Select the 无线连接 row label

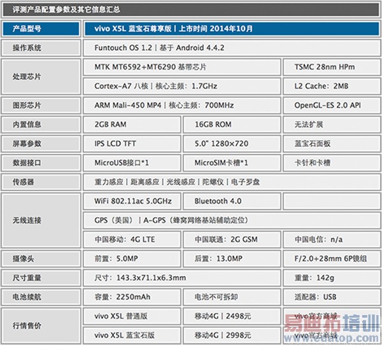pyautogui.click(x=41, y=220)
